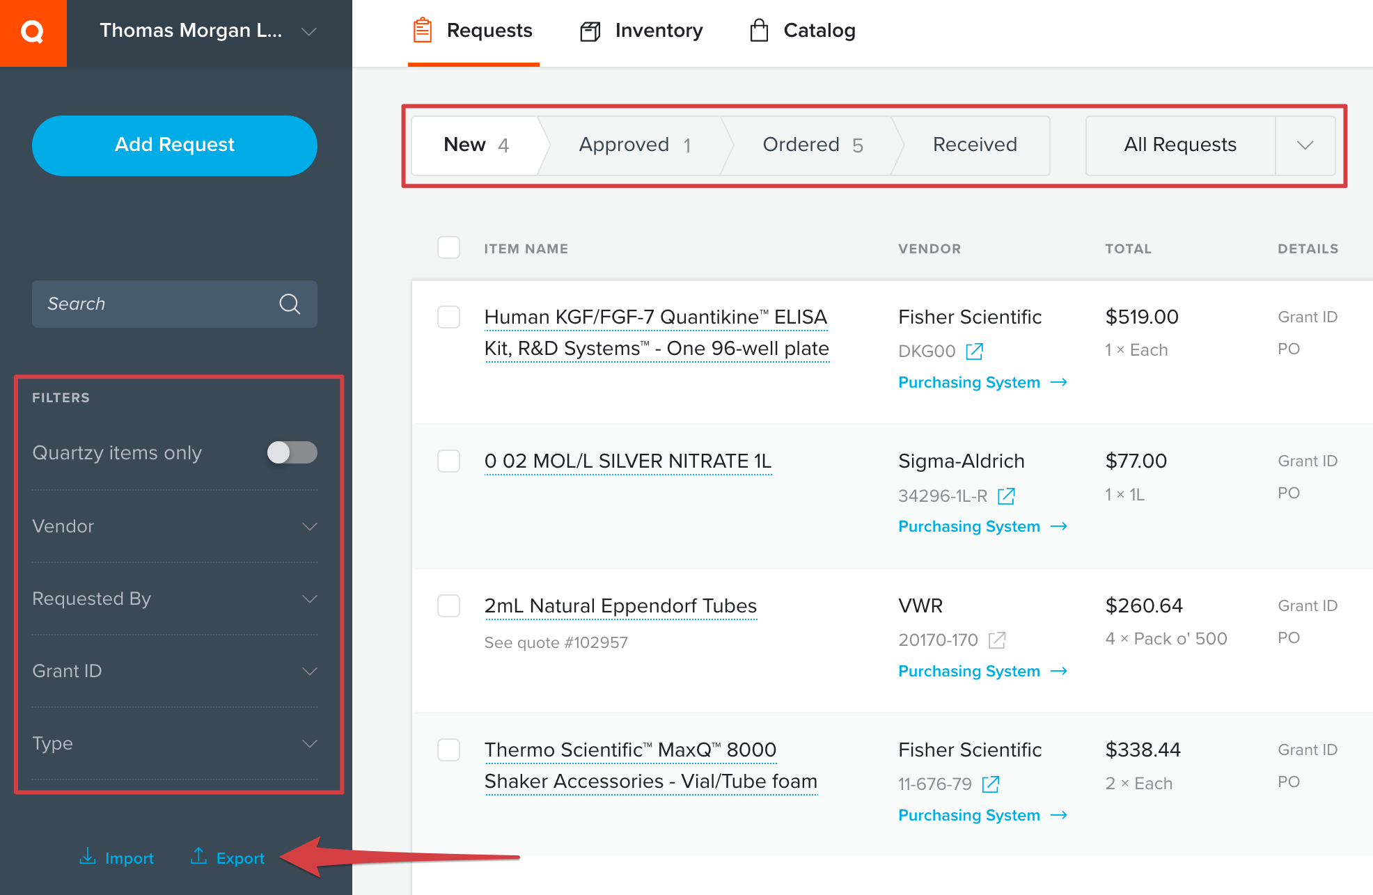Select the Ordered status tab

813,145
